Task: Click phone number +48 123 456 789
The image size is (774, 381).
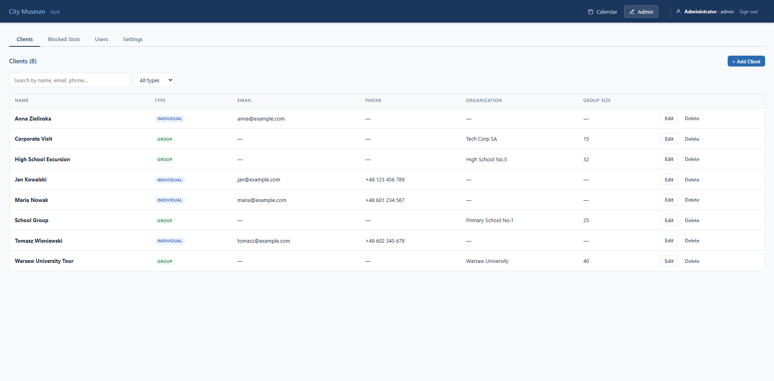Action: [385, 179]
